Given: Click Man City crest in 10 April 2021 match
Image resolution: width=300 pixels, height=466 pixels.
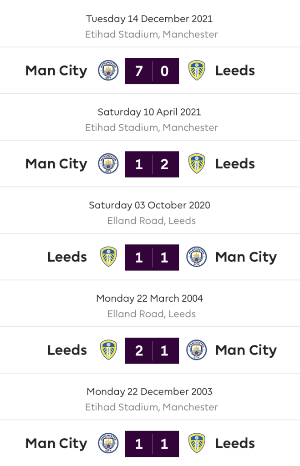Looking at the screenshot, I should [x=108, y=164].
